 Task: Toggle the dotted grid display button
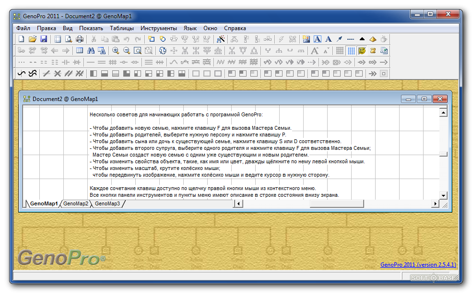coord(340,51)
